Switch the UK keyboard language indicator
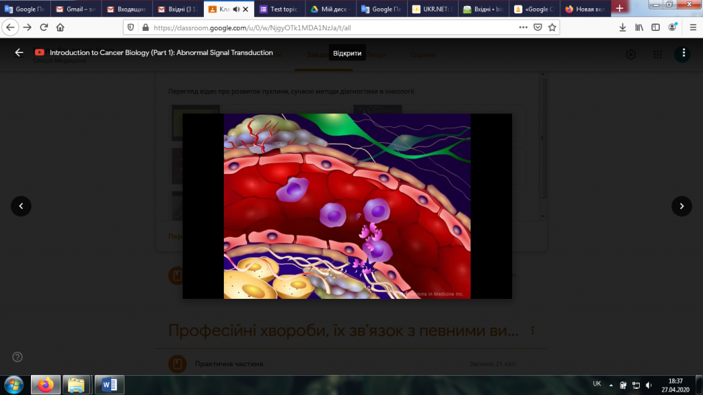The width and height of the screenshot is (703, 395). point(597,384)
